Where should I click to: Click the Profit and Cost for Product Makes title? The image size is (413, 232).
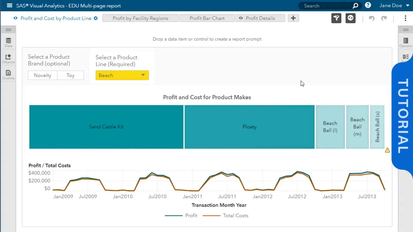point(207,97)
